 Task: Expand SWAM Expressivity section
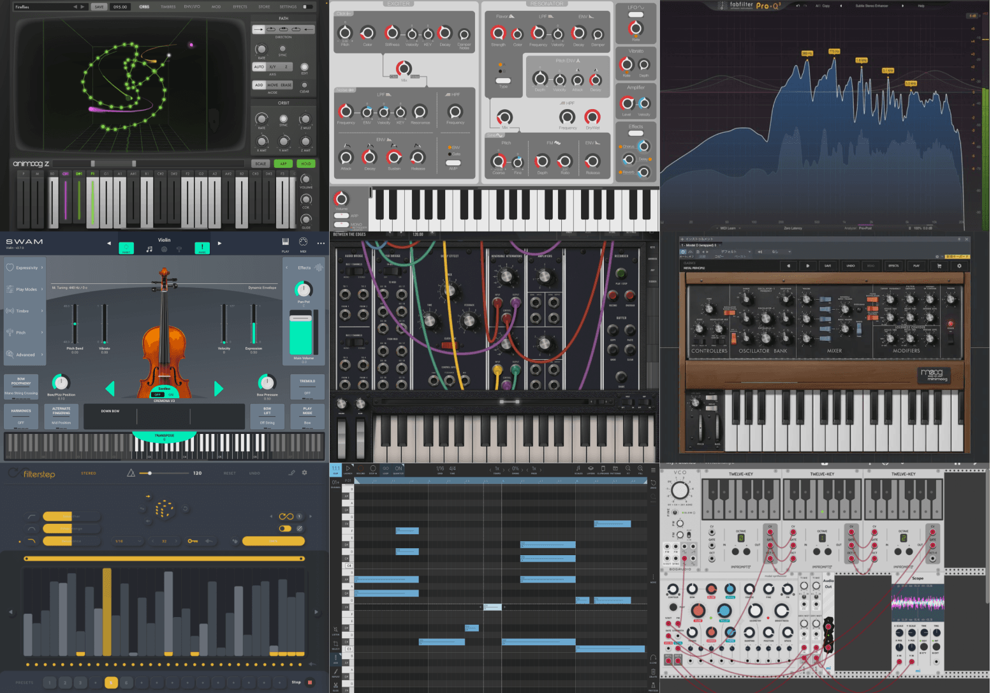[x=24, y=267]
